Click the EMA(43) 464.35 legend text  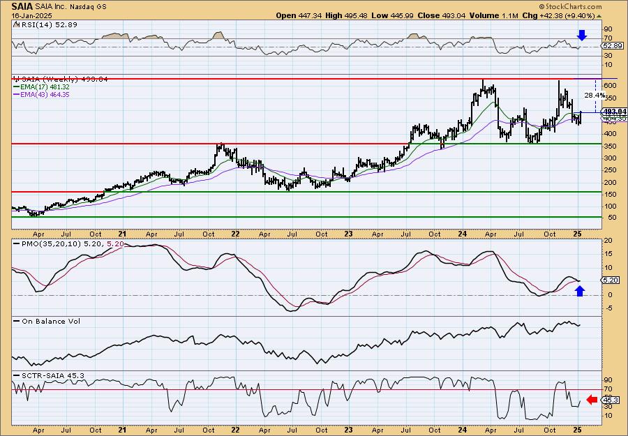[x=45, y=95]
